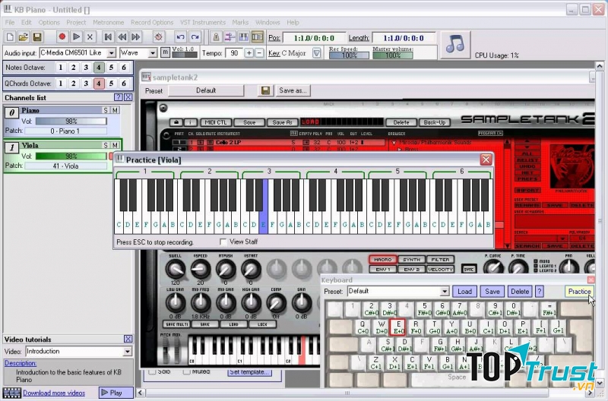
Task: Click the Piano patch '0 - Piano 1' selector
Action: 65,131
